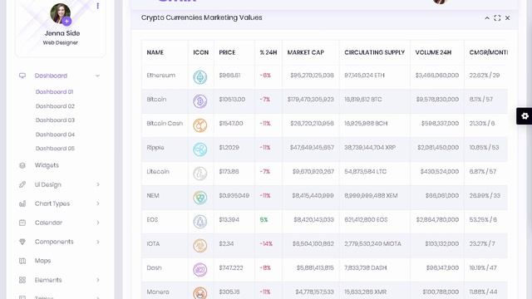Click the Dash coin icon
This screenshot has width=532, height=299.
click(199, 270)
